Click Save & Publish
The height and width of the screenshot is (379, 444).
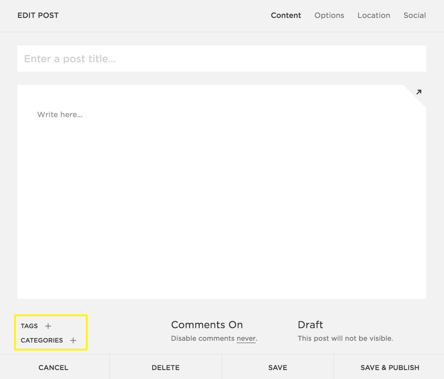[x=390, y=368]
